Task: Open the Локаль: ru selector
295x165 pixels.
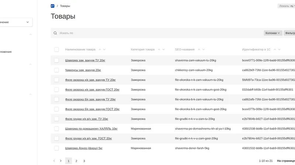Action: 287,6
